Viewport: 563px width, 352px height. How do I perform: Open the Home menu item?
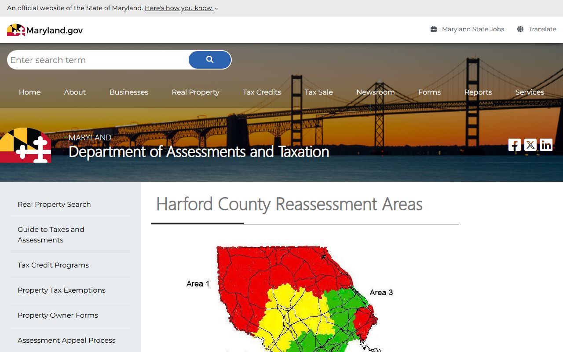(30, 92)
